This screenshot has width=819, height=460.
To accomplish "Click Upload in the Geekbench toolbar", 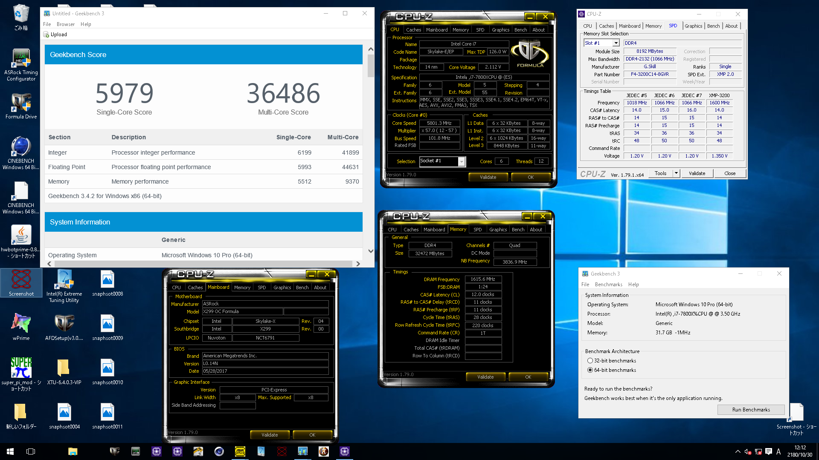I will pyautogui.click(x=55, y=34).
